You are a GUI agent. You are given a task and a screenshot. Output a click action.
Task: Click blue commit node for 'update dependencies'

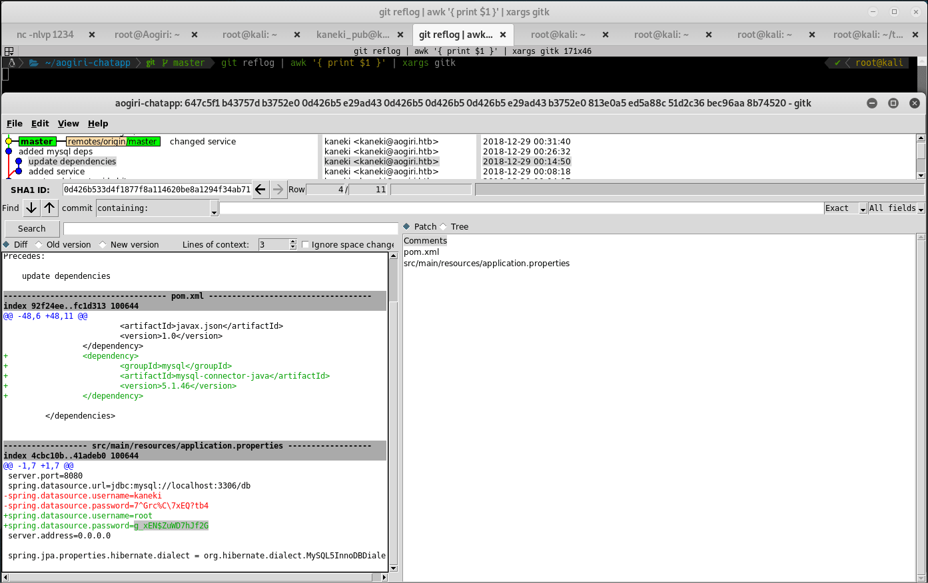(19, 161)
